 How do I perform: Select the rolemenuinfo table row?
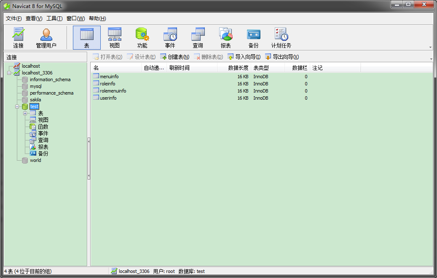click(x=113, y=91)
